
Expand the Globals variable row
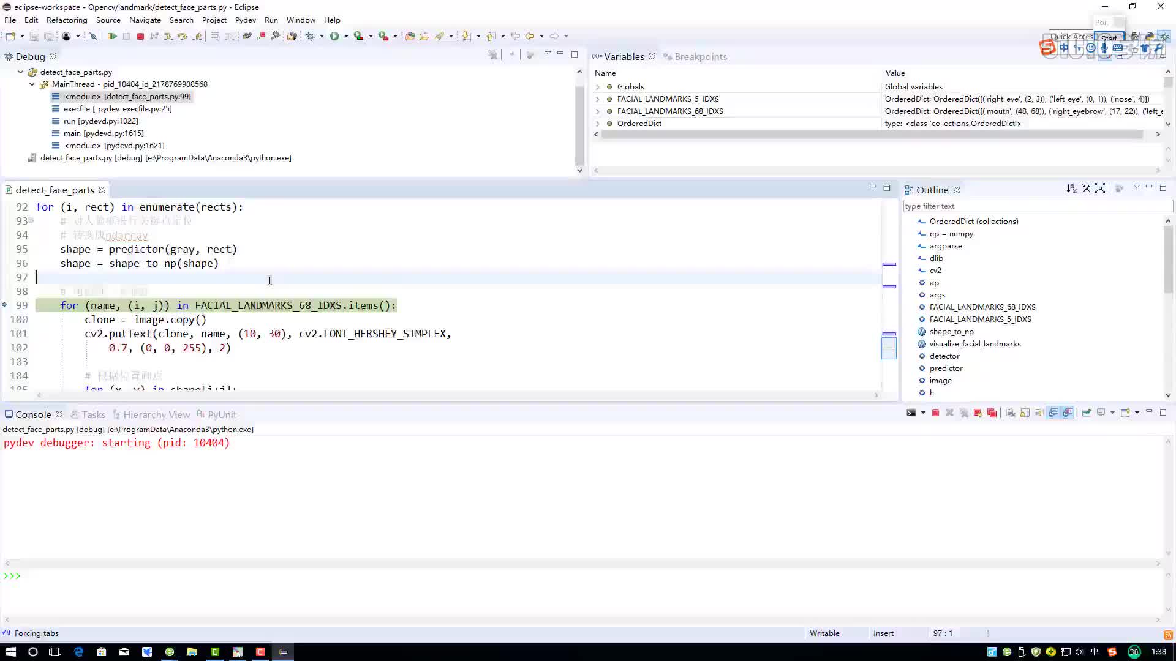[x=598, y=87]
